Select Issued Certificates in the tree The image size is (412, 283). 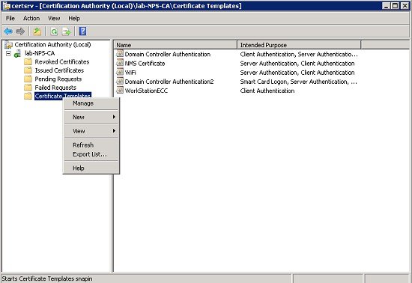(59, 70)
